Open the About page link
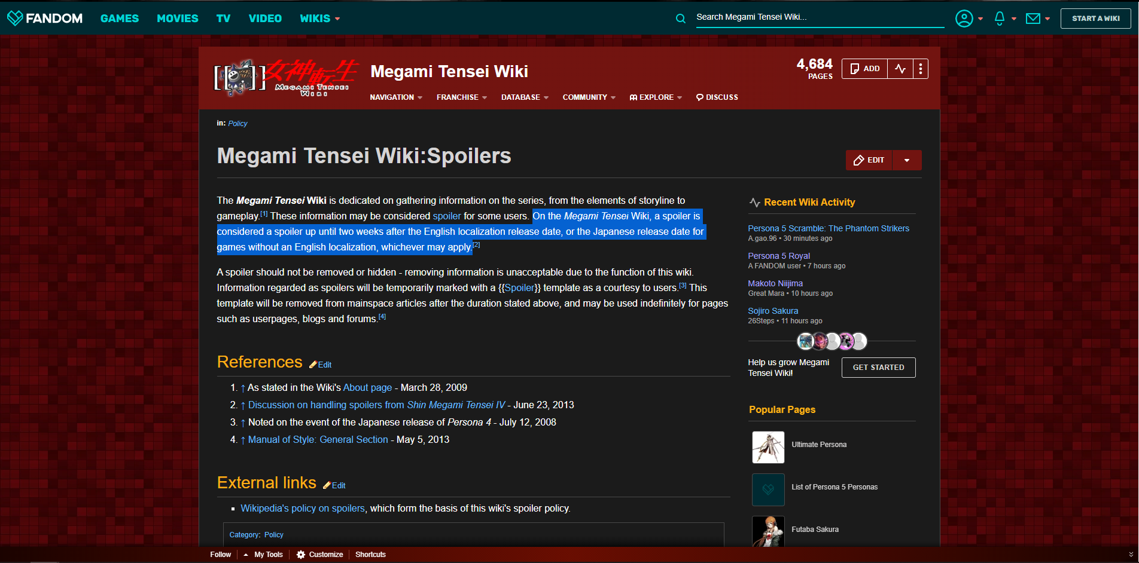This screenshot has width=1139, height=563. (x=367, y=388)
